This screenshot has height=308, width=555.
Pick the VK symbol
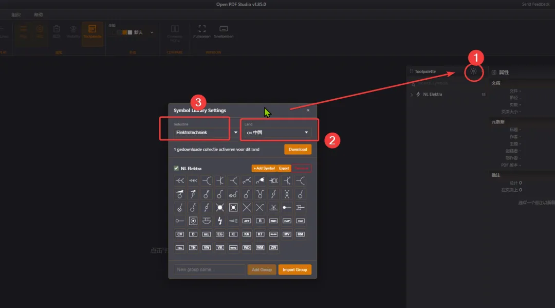click(220, 247)
